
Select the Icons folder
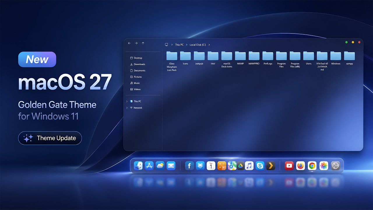(185, 58)
